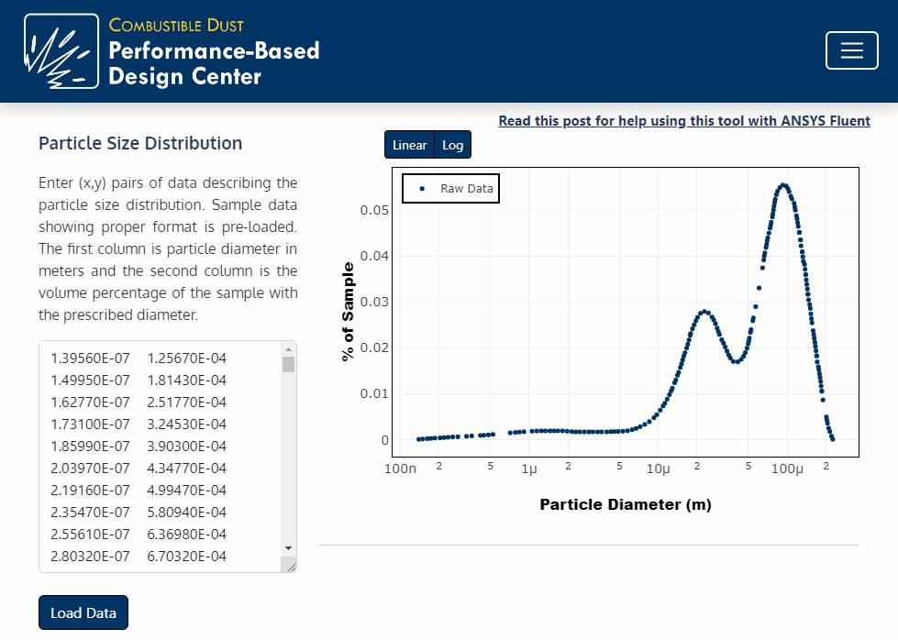Click the 0.04 y-axis tick label
The width and height of the screenshot is (898, 640).
pyautogui.click(x=374, y=256)
